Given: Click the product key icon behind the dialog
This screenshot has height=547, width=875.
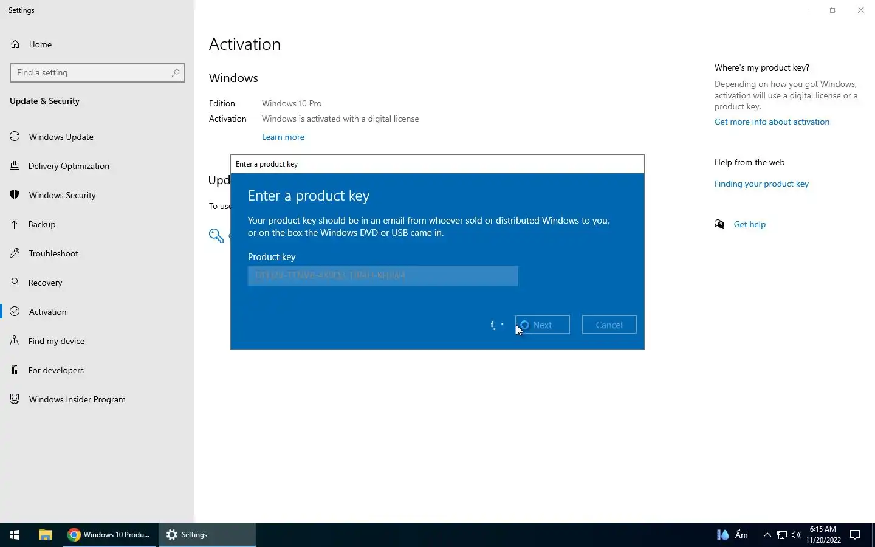Looking at the screenshot, I should tap(216, 236).
